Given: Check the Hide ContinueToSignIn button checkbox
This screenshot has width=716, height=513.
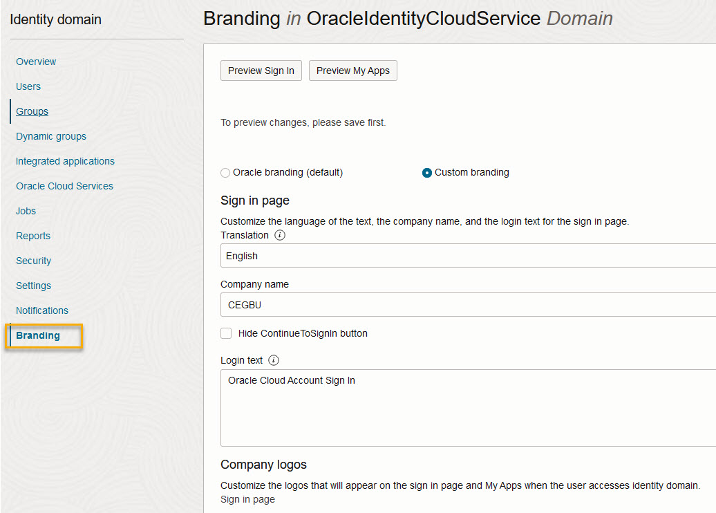Looking at the screenshot, I should coord(226,333).
